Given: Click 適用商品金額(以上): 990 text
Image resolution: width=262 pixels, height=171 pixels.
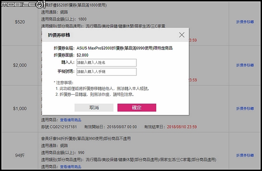Looking at the screenshot, I should pos(63,153).
